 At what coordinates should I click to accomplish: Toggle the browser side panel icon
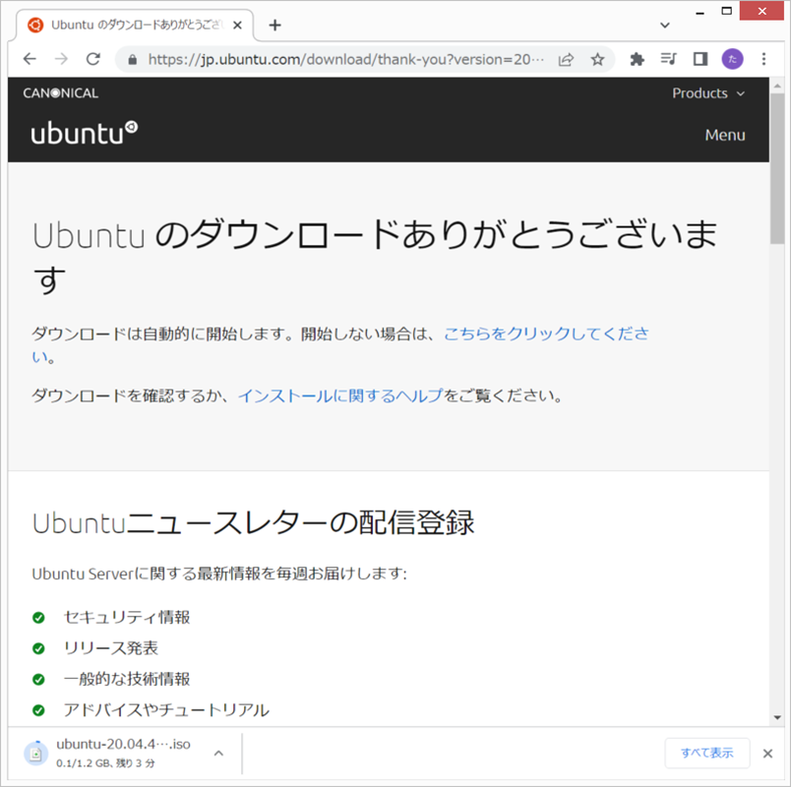tap(700, 59)
